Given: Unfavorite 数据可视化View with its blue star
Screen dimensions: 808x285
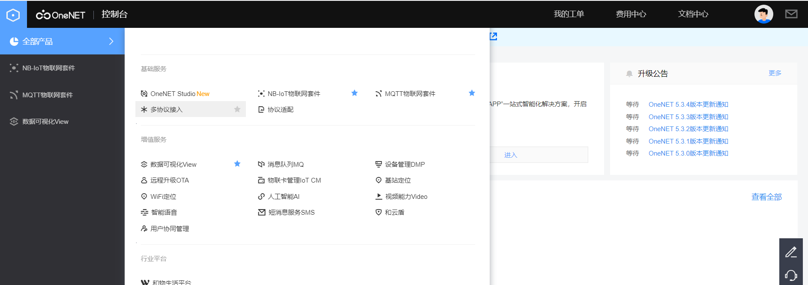Looking at the screenshot, I should pos(237,164).
